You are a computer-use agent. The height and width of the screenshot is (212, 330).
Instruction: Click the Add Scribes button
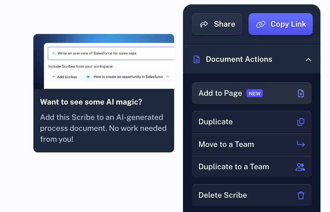[64, 77]
